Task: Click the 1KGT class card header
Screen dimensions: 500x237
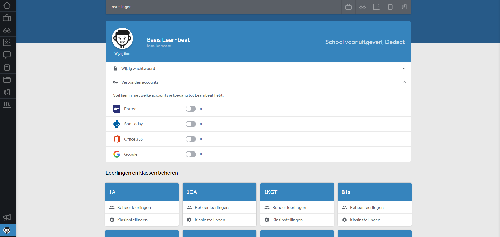Action: coord(297,192)
